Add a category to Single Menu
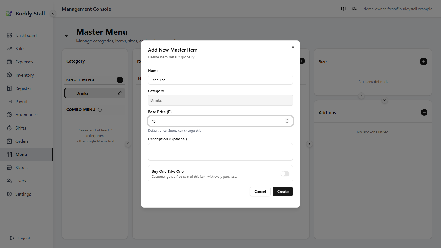This screenshot has height=248, width=441. [120, 80]
